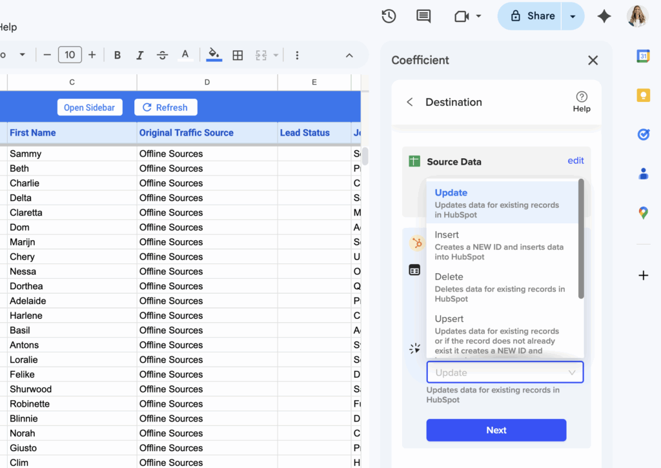The image size is (661, 468).
Task: Open Google Calendar in the side panel
Action: click(x=643, y=56)
